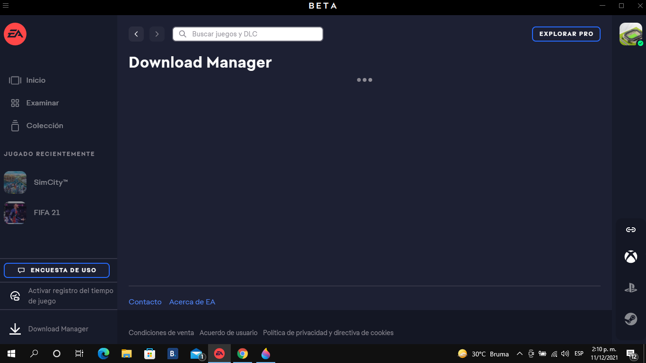The height and width of the screenshot is (363, 646).
Task: Open the Acerca de EA link
Action: (x=192, y=302)
